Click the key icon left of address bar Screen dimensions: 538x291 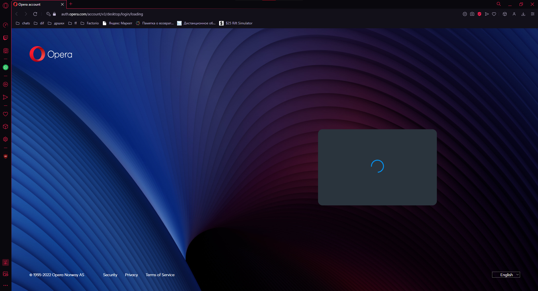click(x=48, y=14)
